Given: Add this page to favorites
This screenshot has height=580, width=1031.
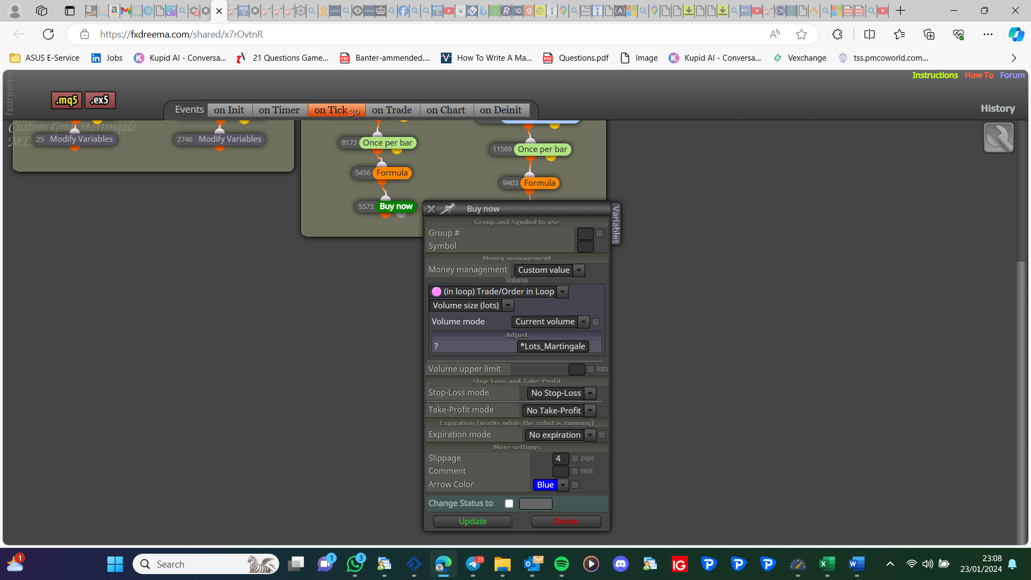Looking at the screenshot, I should 801,34.
